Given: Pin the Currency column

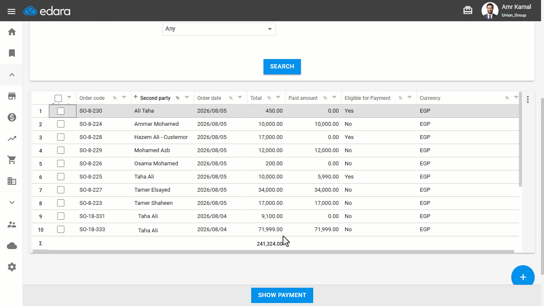Looking at the screenshot, I should [x=507, y=98].
